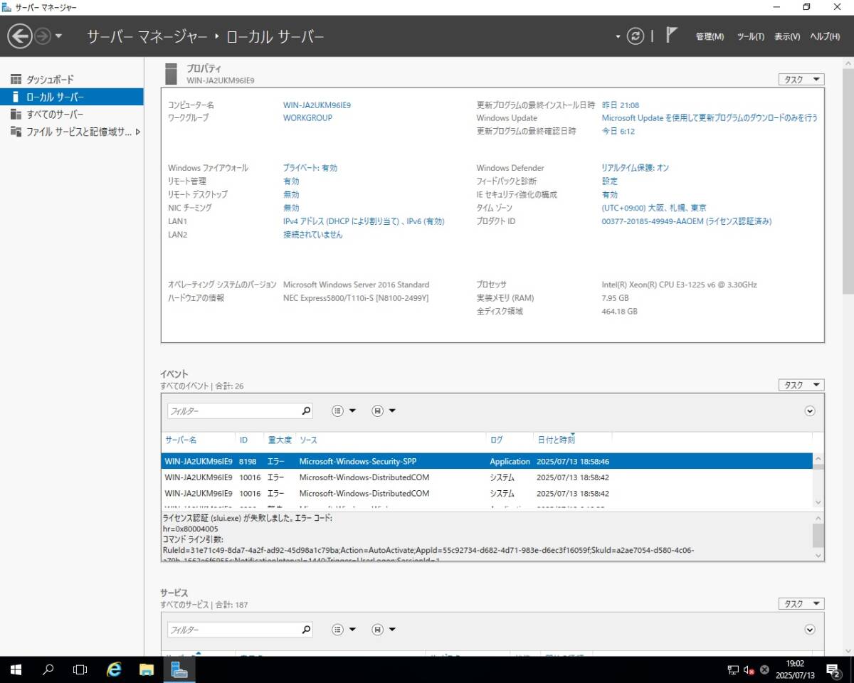
Task: Click フィードバックと診断 設定 link
Action: (610, 181)
